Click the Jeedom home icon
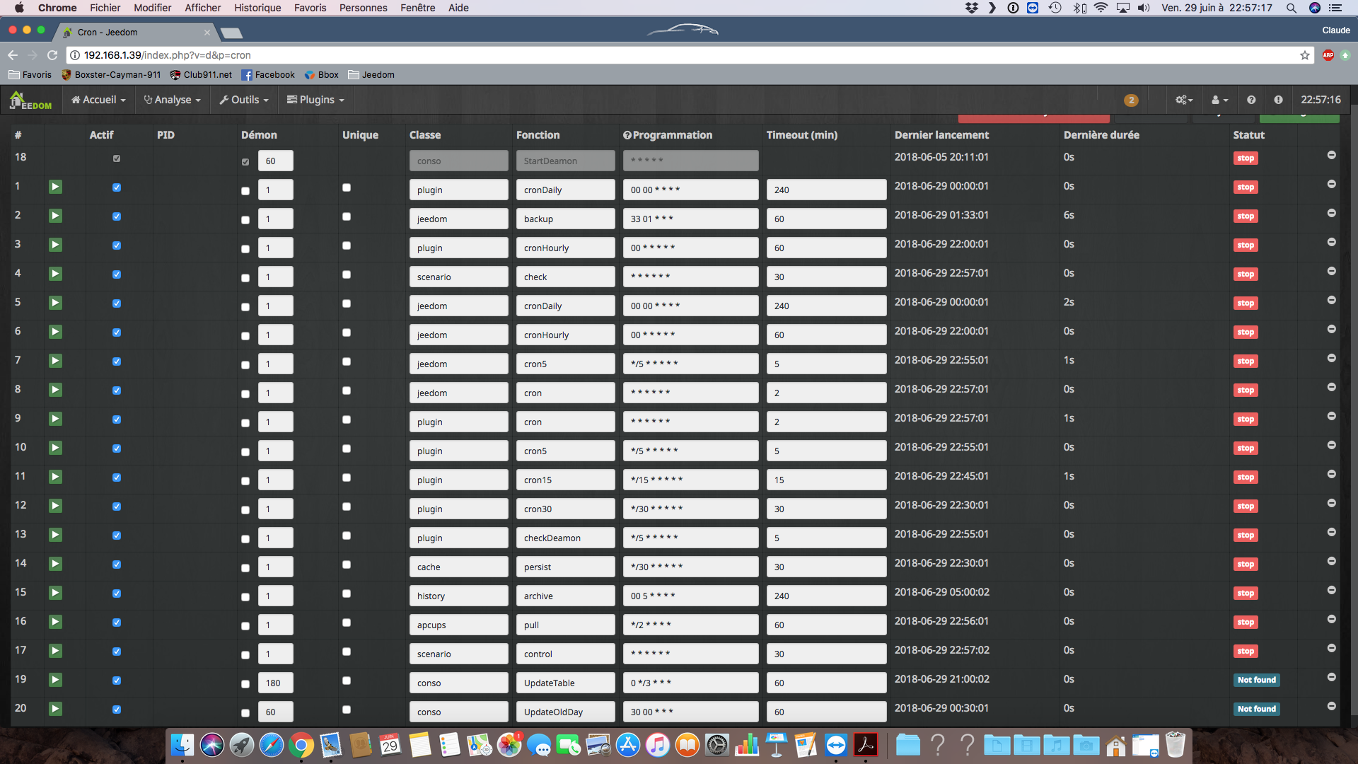Screen dimensions: 1358x764 pos(30,100)
